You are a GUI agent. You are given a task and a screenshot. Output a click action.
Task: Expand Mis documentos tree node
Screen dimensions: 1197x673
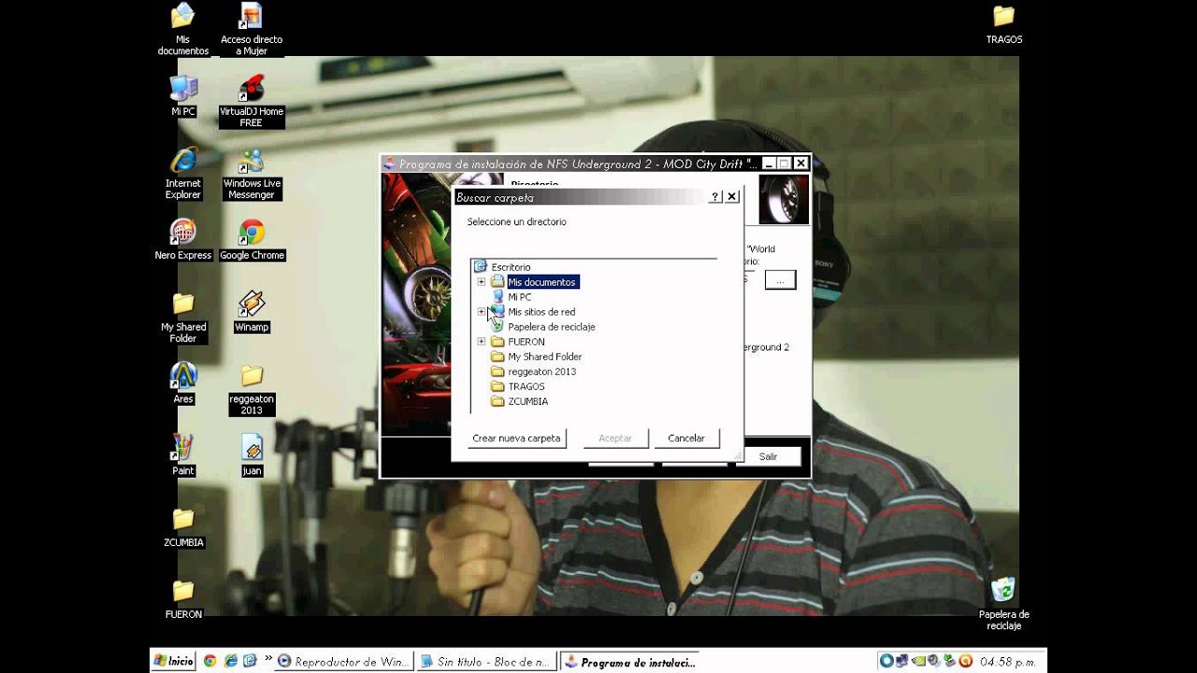tap(482, 281)
